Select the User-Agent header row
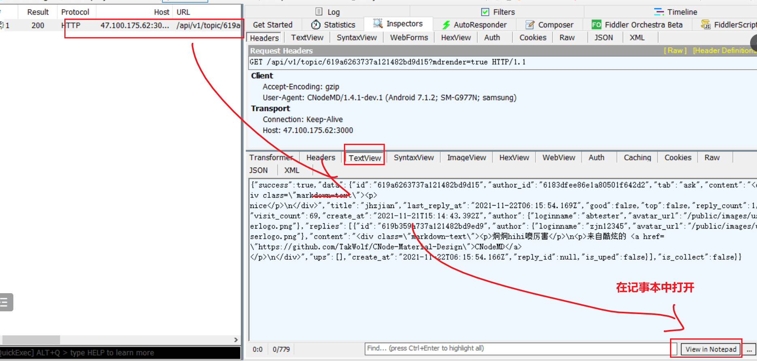The image size is (757, 361). pos(389,98)
